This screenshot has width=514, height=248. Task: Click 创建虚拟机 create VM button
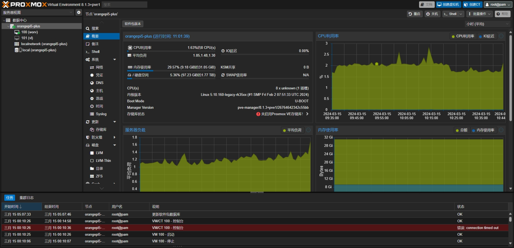pyautogui.click(x=448, y=5)
